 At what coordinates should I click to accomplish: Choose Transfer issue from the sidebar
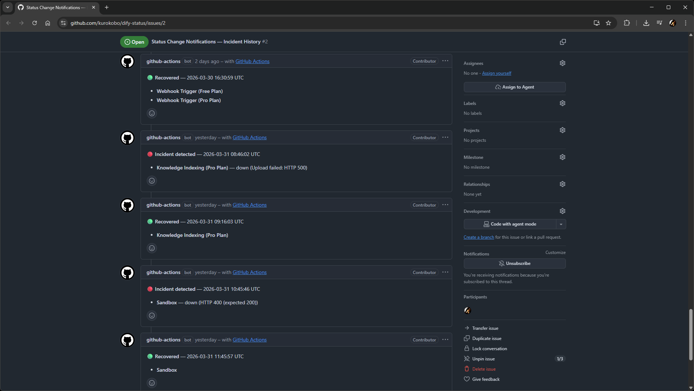tap(485, 328)
